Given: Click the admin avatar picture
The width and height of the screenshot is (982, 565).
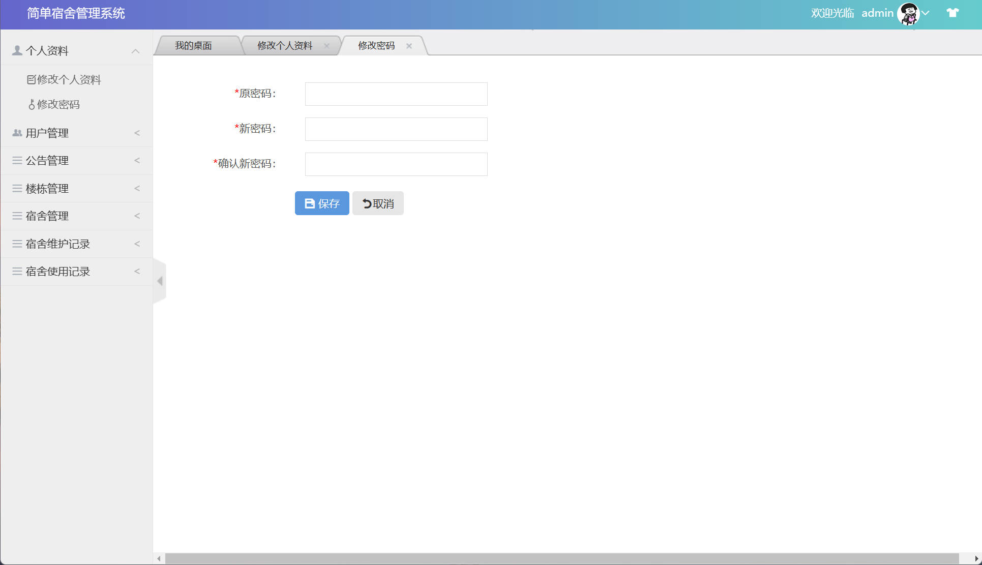Looking at the screenshot, I should tap(908, 14).
